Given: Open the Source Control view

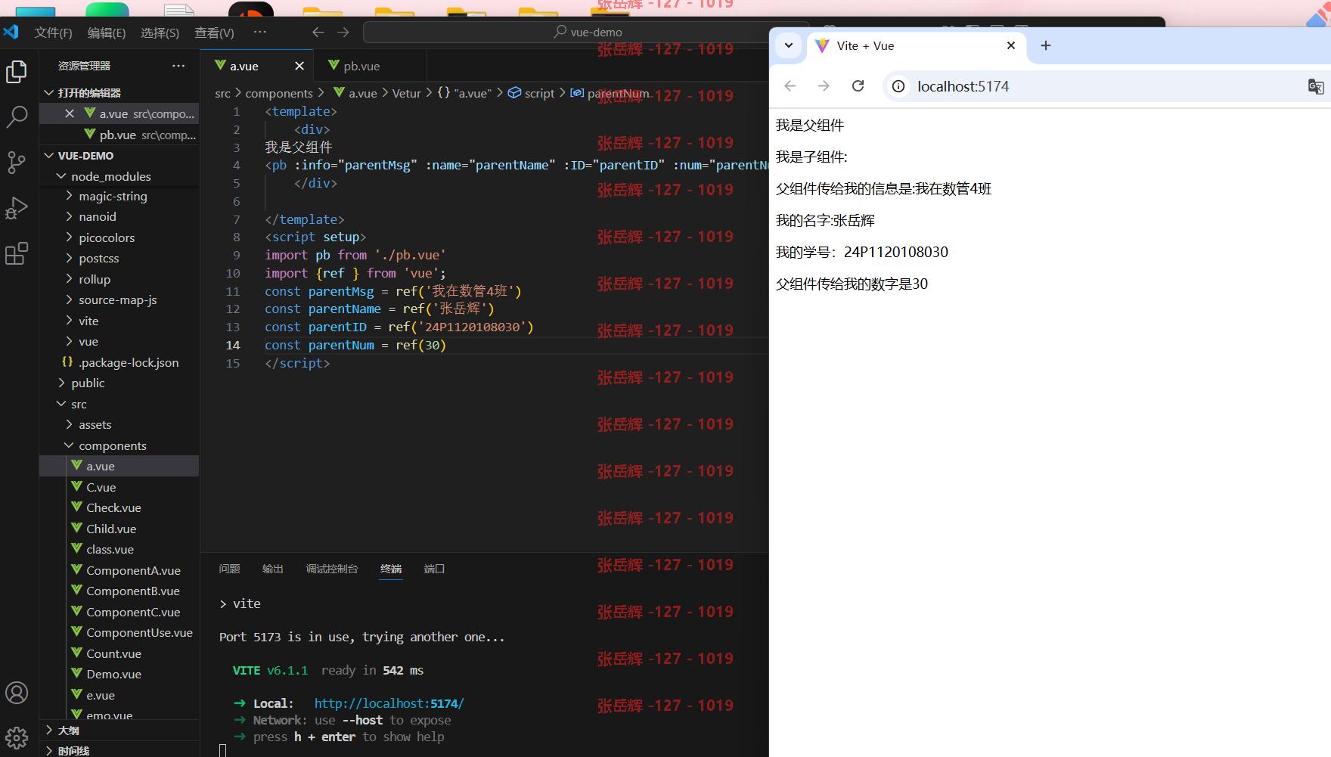Looking at the screenshot, I should [x=17, y=162].
